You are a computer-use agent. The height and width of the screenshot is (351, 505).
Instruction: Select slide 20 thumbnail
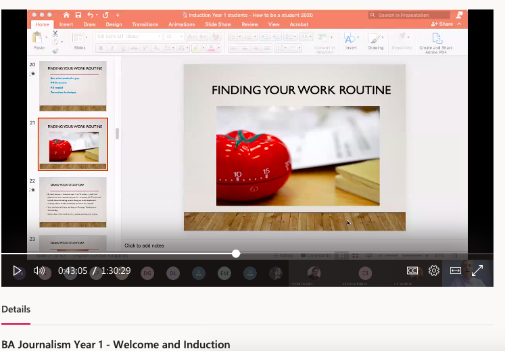(x=73, y=86)
